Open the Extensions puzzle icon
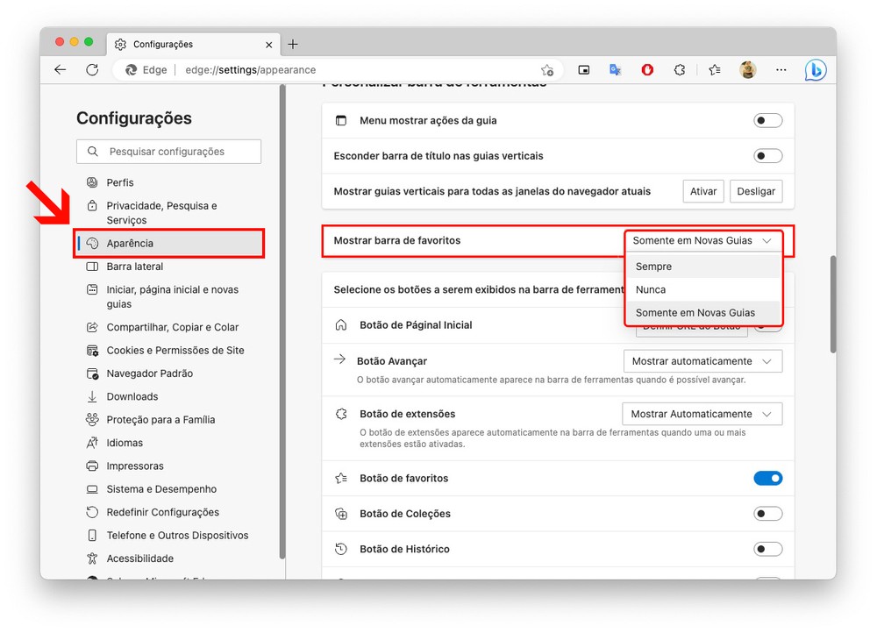Viewport: 877px width, 633px height. 679,70
